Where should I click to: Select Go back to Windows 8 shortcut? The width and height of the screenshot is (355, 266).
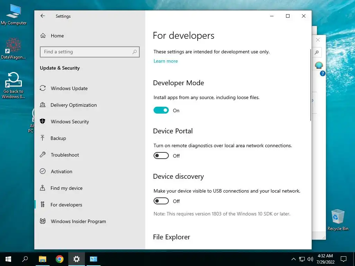14,86
